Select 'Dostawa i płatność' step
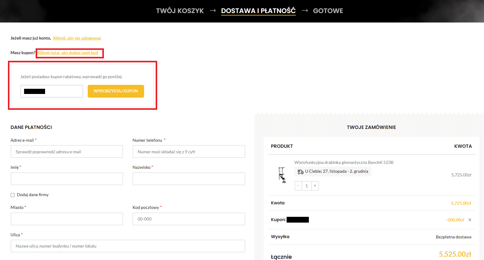Screen dimensions: 484x260 pos(258,11)
